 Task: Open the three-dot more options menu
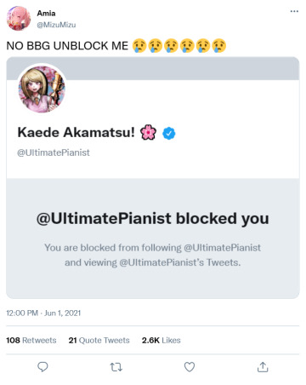click(x=294, y=11)
